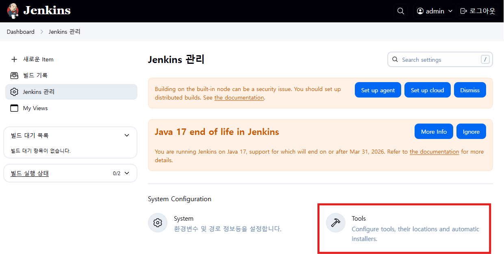Viewport: 504px width, 254px height.
Task: Open the Tools configuration entry
Action: (x=404, y=228)
